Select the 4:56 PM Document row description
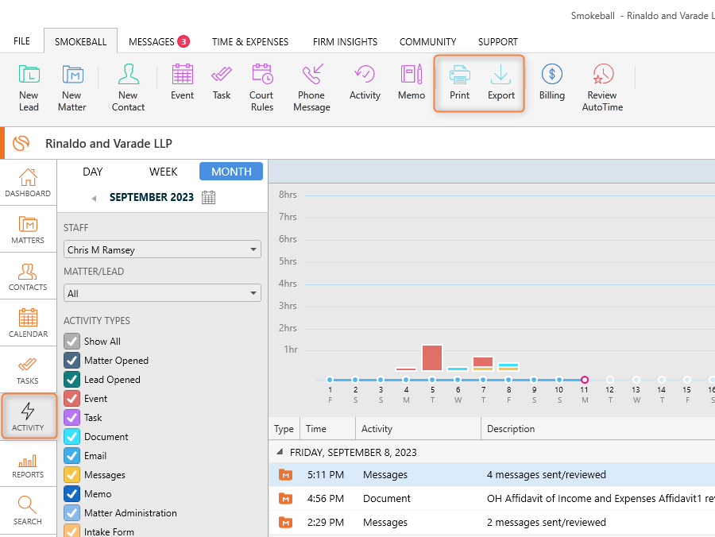 point(600,498)
